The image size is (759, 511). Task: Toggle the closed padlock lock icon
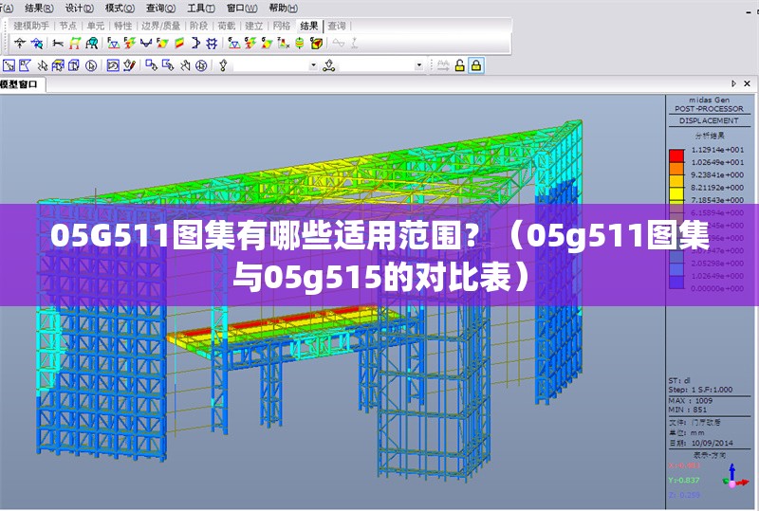476,65
